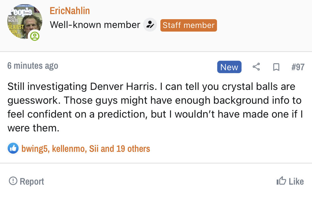Screen dimensions: 312x197
Task: Click the staff pencil-person icon
Action: tap(150, 25)
